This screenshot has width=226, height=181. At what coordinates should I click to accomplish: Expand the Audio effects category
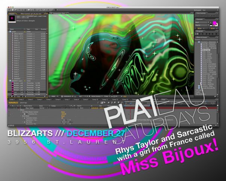click(196, 92)
